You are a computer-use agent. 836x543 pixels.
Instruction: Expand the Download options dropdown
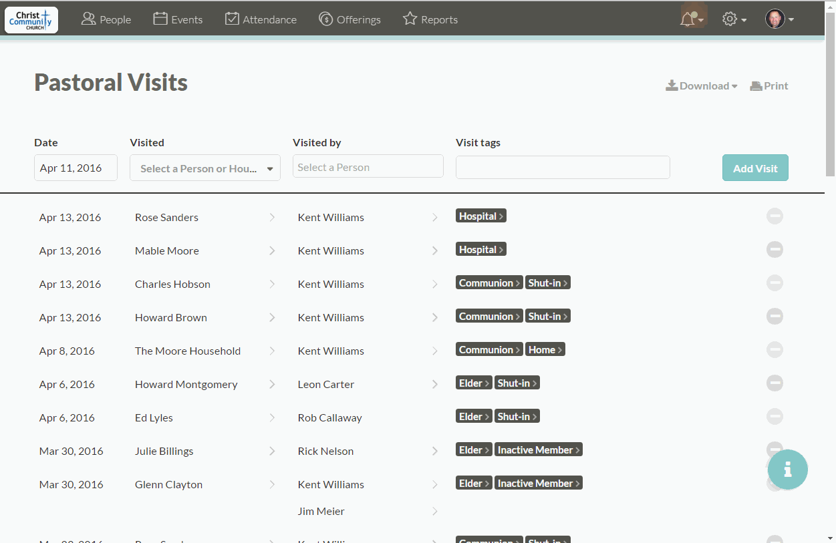(x=702, y=85)
